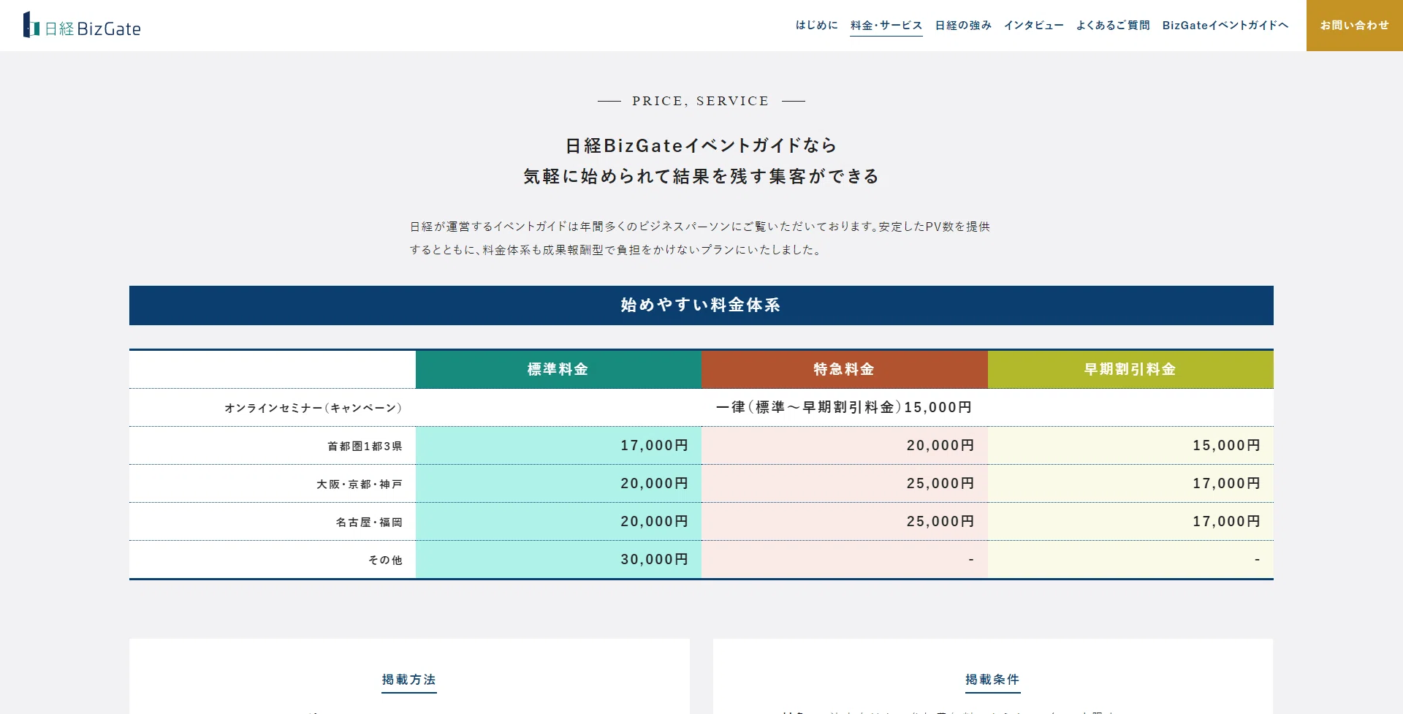Click the headline 気軽に始められて結果を残す集客ができる
Screen dimensions: 1403x714
pos(701,176)
